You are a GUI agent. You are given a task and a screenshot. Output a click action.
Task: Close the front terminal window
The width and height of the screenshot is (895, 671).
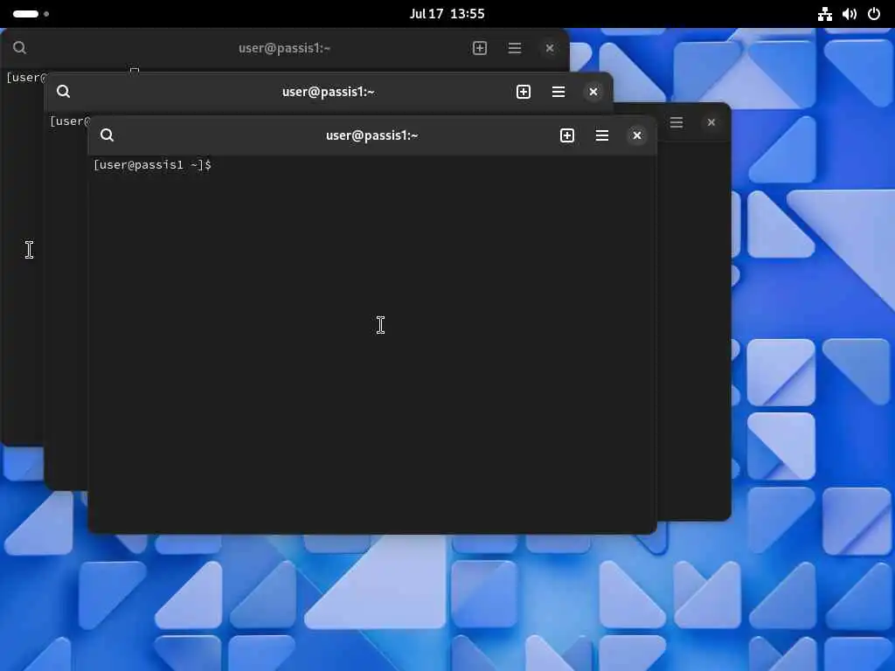(637, 135)
